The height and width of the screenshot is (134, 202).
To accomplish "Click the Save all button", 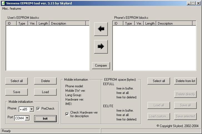I will [x=185, y=105].
